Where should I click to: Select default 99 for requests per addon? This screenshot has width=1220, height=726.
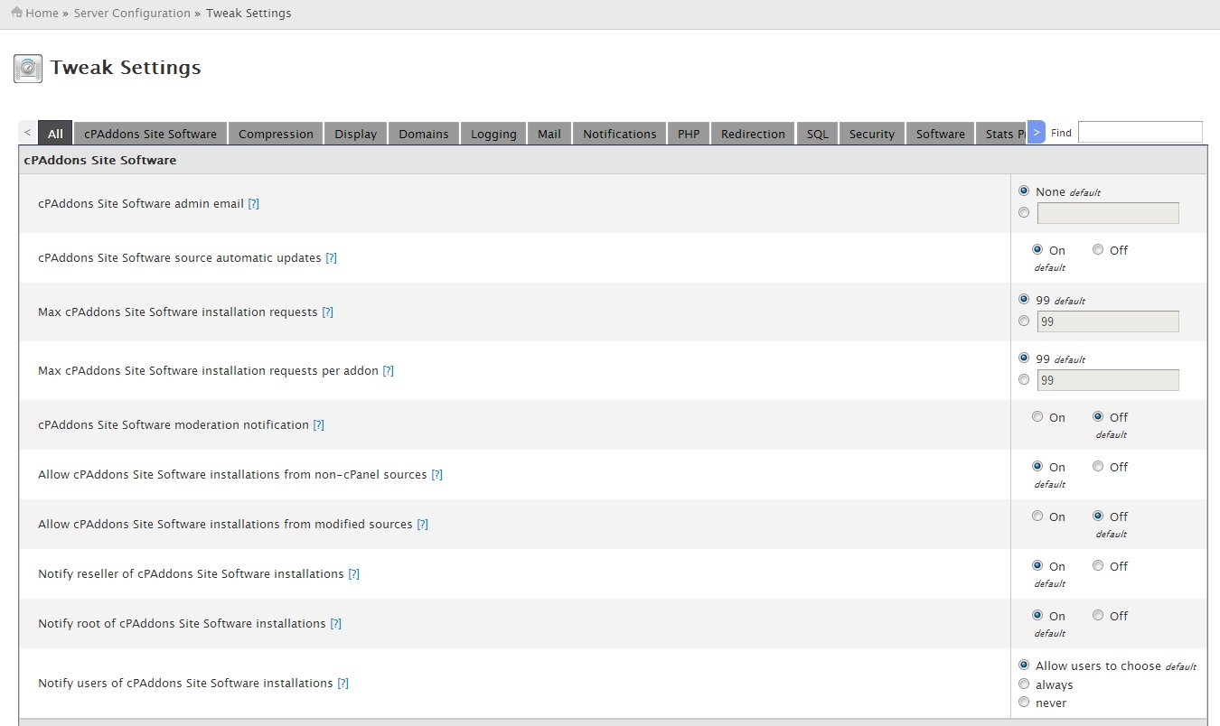tap(1024, 358)
